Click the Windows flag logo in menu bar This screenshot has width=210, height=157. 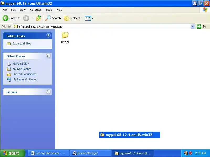[x=205, y=10]
